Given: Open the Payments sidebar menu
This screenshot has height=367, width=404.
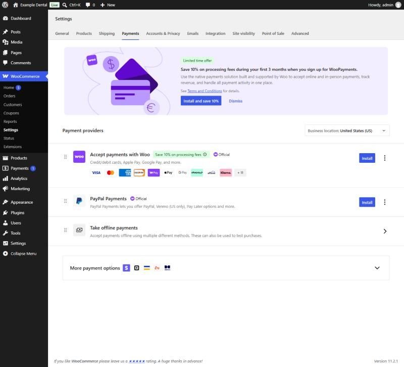Looking at the screenshot, I should pos(24,168).
